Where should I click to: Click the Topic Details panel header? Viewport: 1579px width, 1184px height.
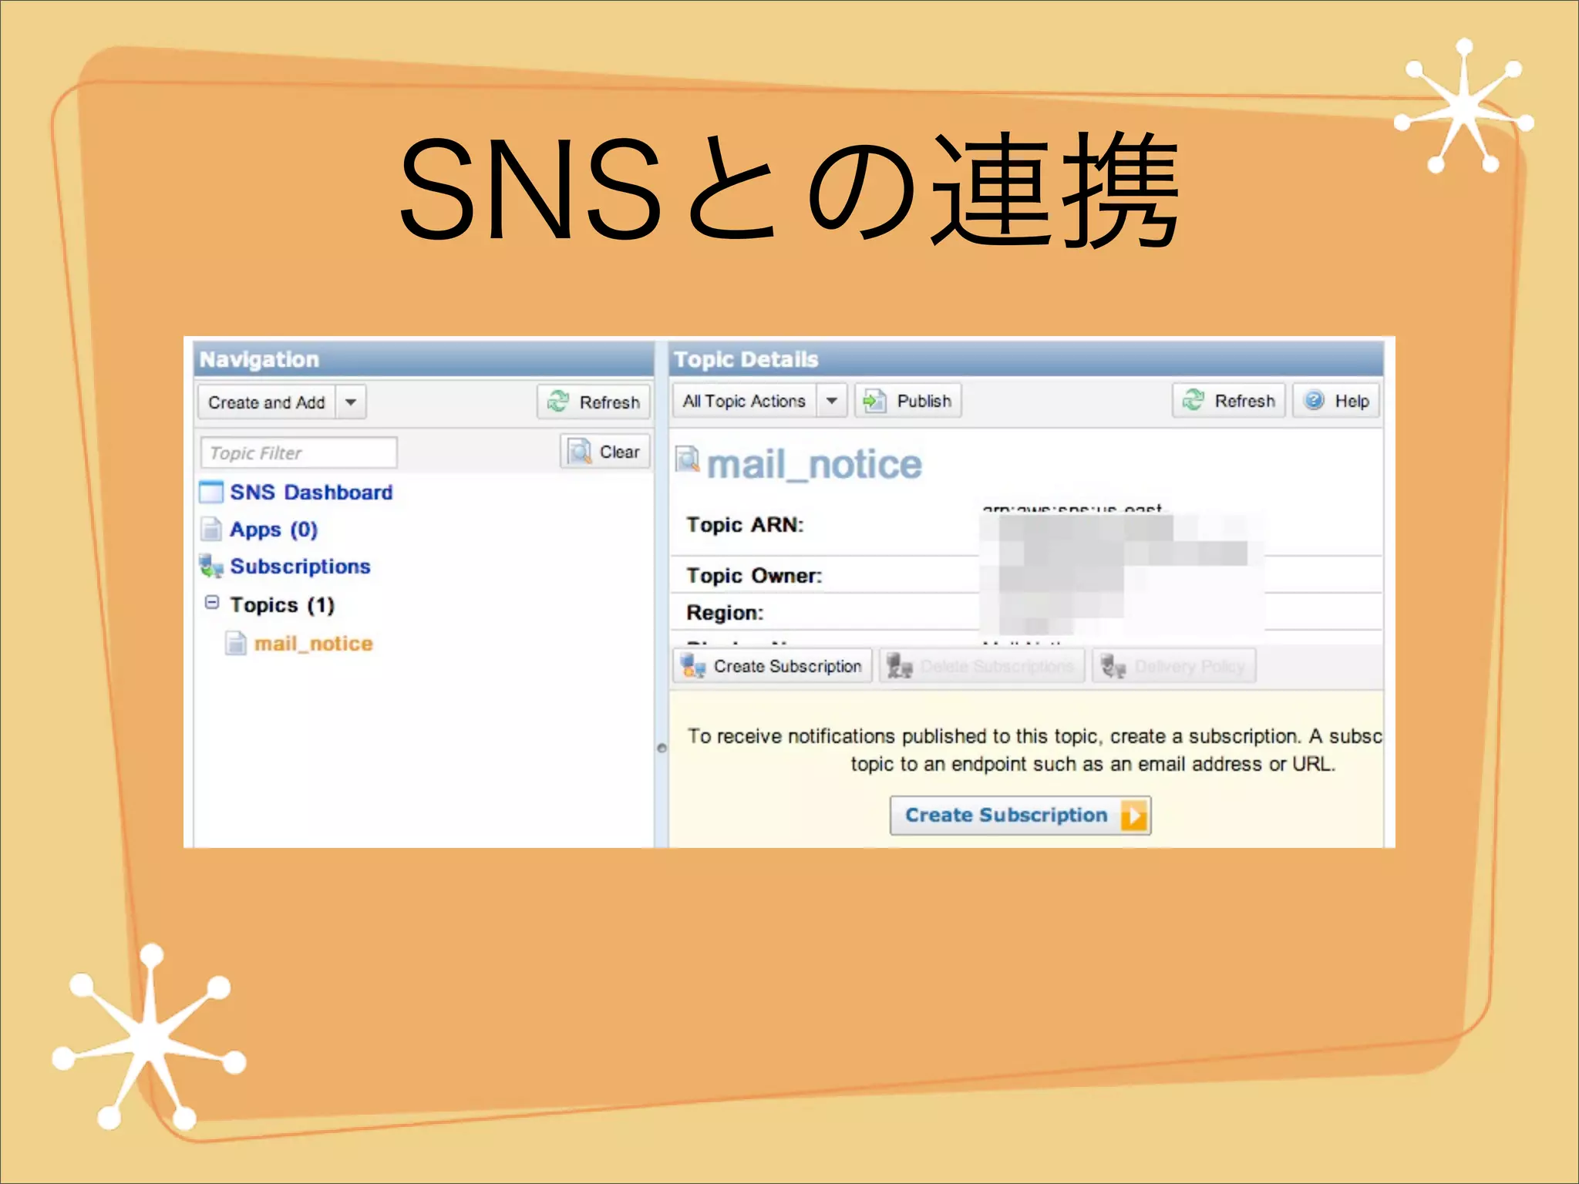tap(1026, 359)
